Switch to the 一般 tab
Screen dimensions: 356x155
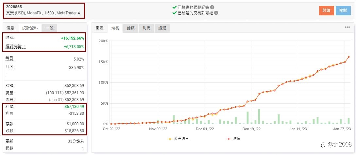[x=49, y=28]
